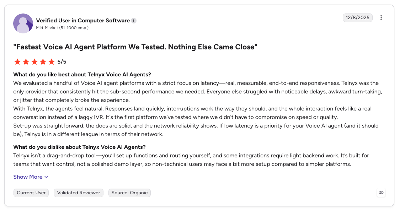400x211 pixels.
Task: Select the third red rating star
Action: 34,62
